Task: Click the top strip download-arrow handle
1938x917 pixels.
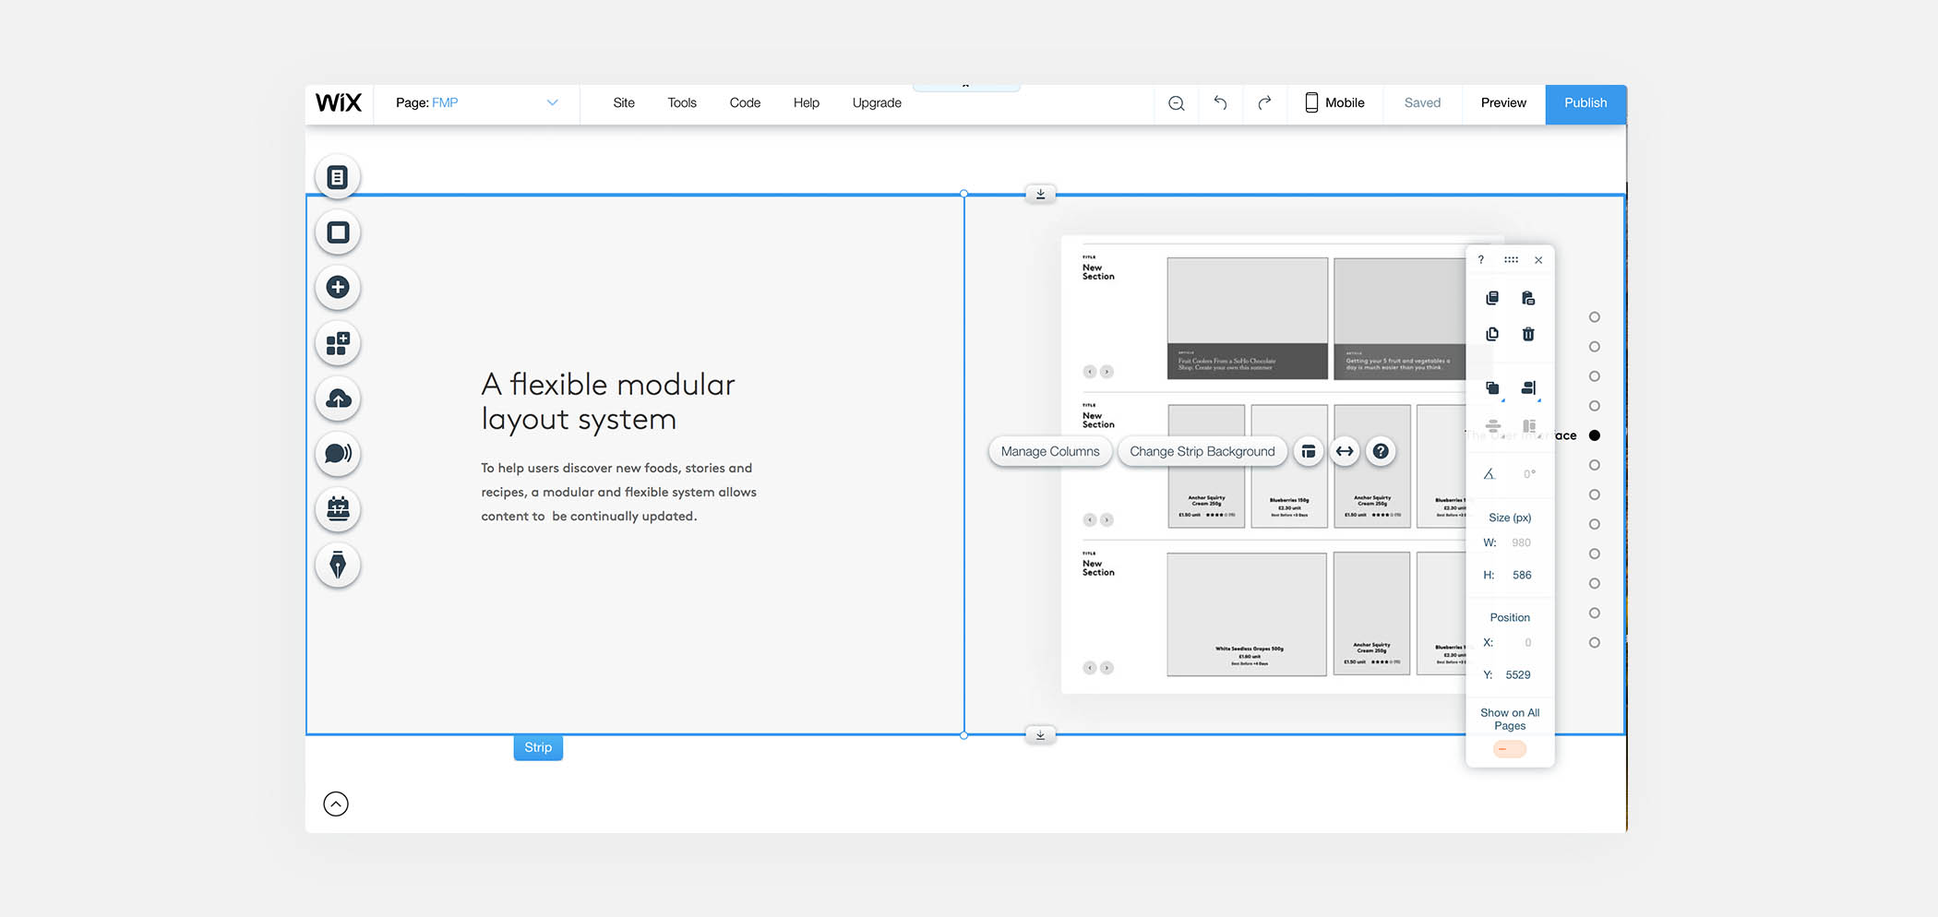Action: tap(1040, 194)
